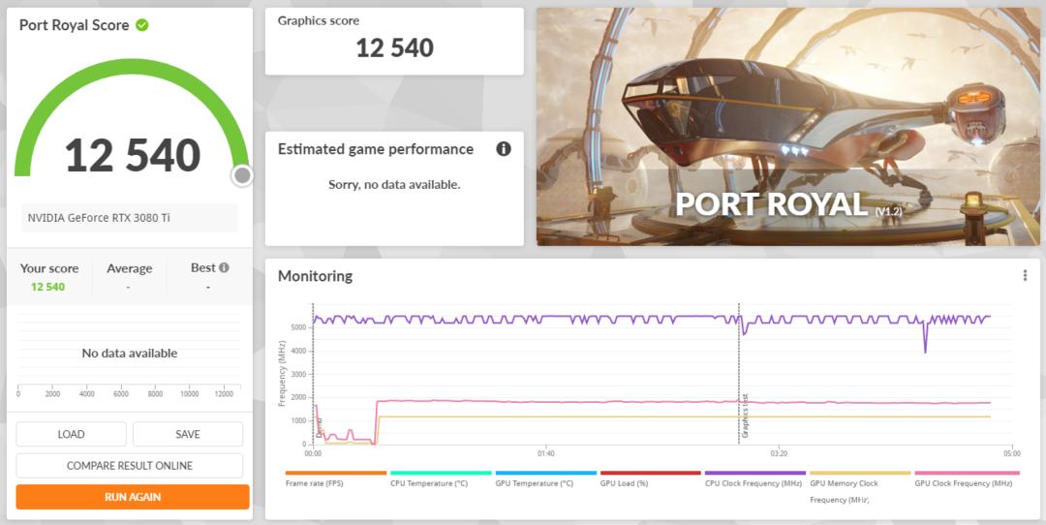Toggle GPU Load (%) legend item
Screen dimensions: 1046x525
pos(651,479)
